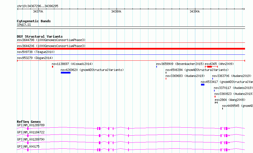Select the nsv3370117 blue marker
The height and width of the screenshot is (153, 253).
214,91
